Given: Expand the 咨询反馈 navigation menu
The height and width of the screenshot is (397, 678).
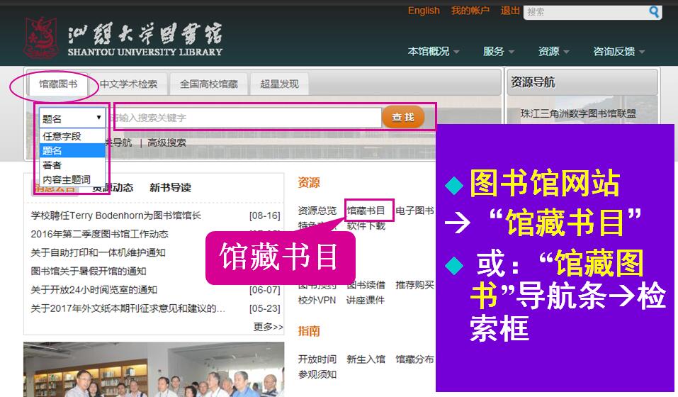Looking at the screenshot, I should coord(619,51).
